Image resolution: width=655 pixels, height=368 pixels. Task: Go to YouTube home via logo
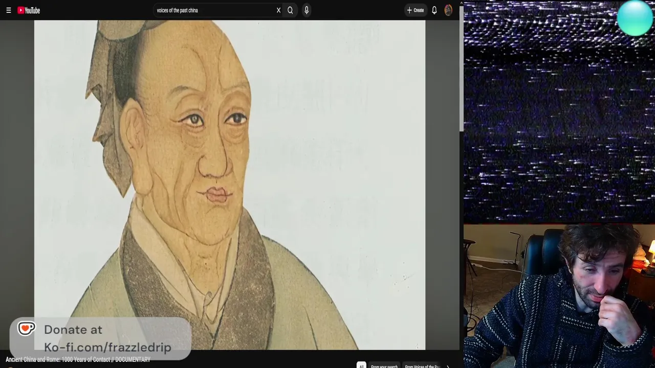[29, 10]
